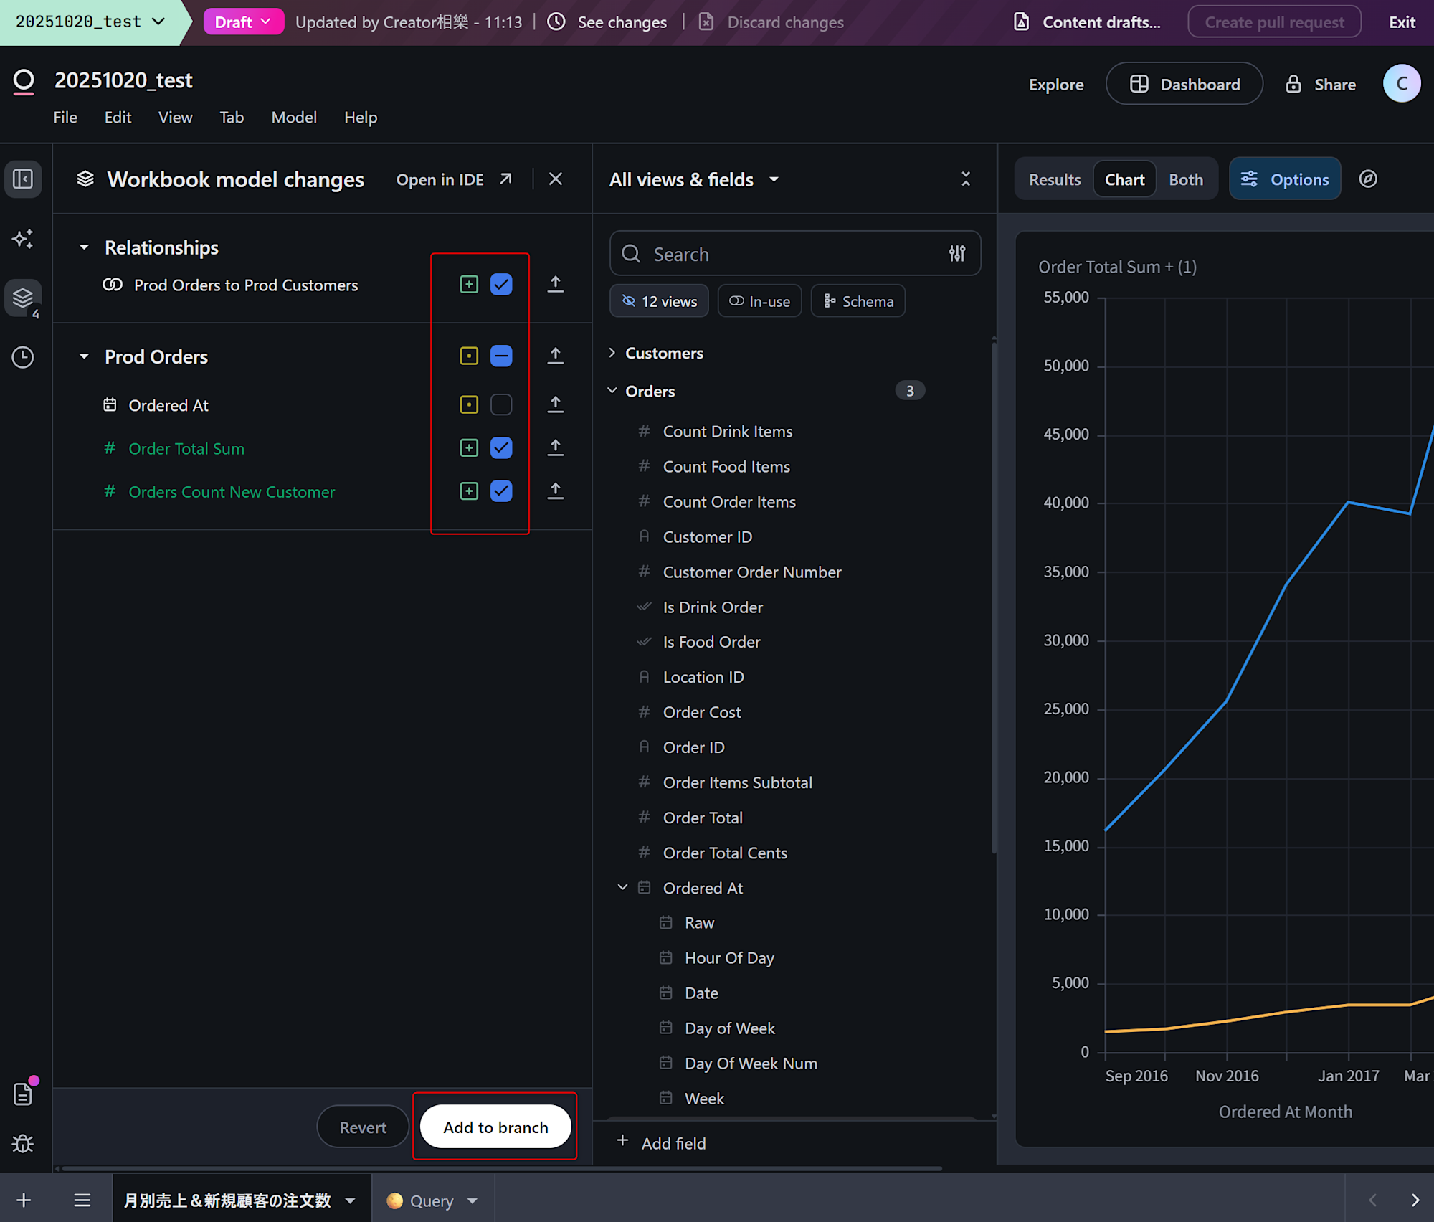
Task: Click the AI sparkle icon in sidebar
Action: (x=23, y=238)
